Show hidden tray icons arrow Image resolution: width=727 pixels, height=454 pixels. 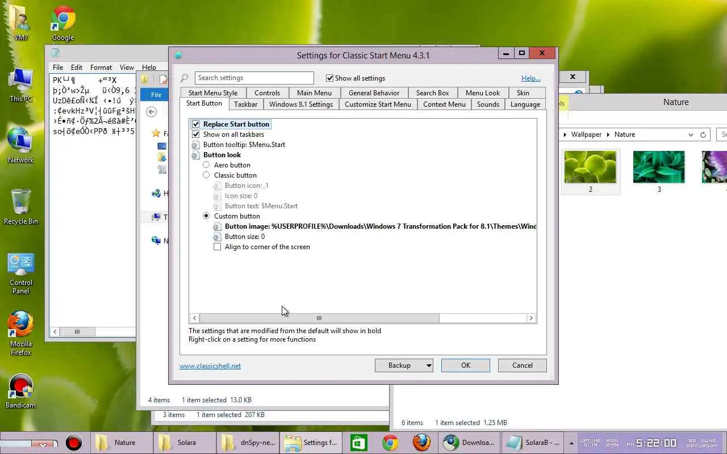coord(571,443)
